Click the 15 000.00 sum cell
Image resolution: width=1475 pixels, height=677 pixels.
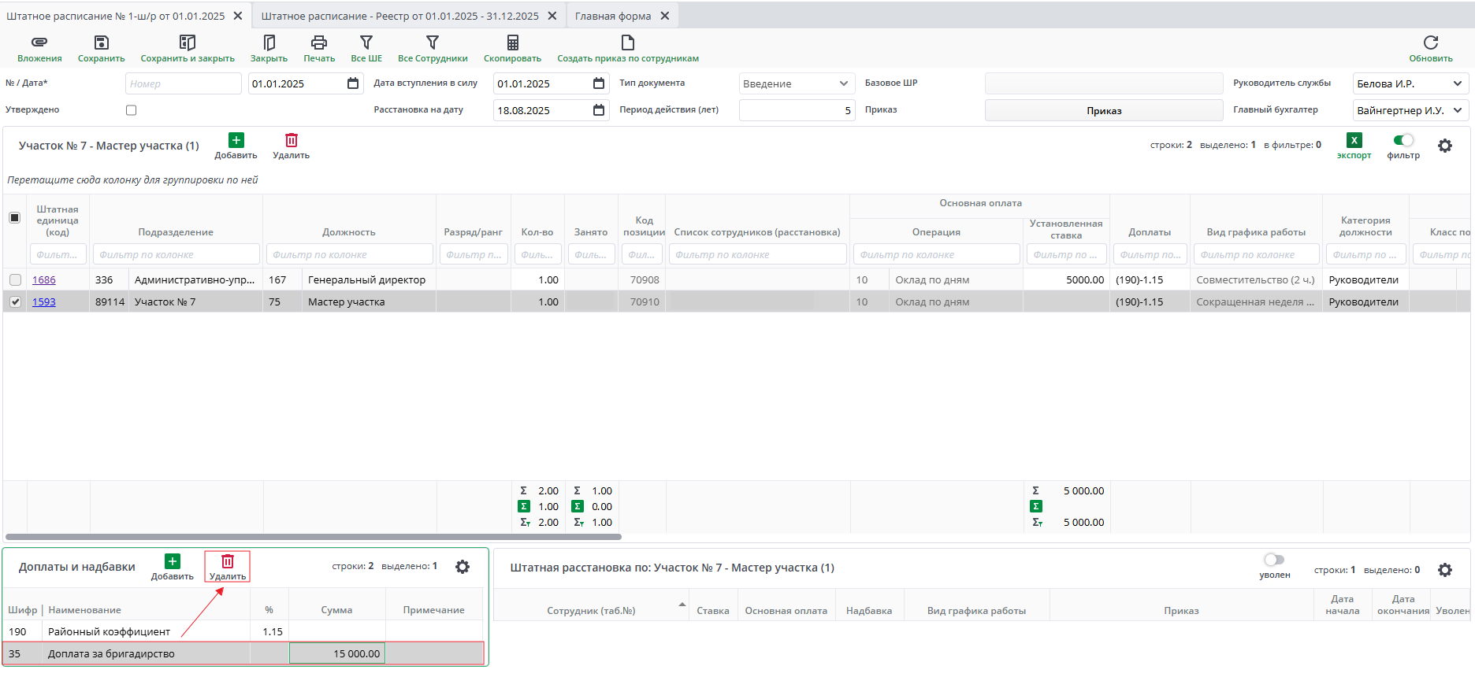(x=337, y=653)
